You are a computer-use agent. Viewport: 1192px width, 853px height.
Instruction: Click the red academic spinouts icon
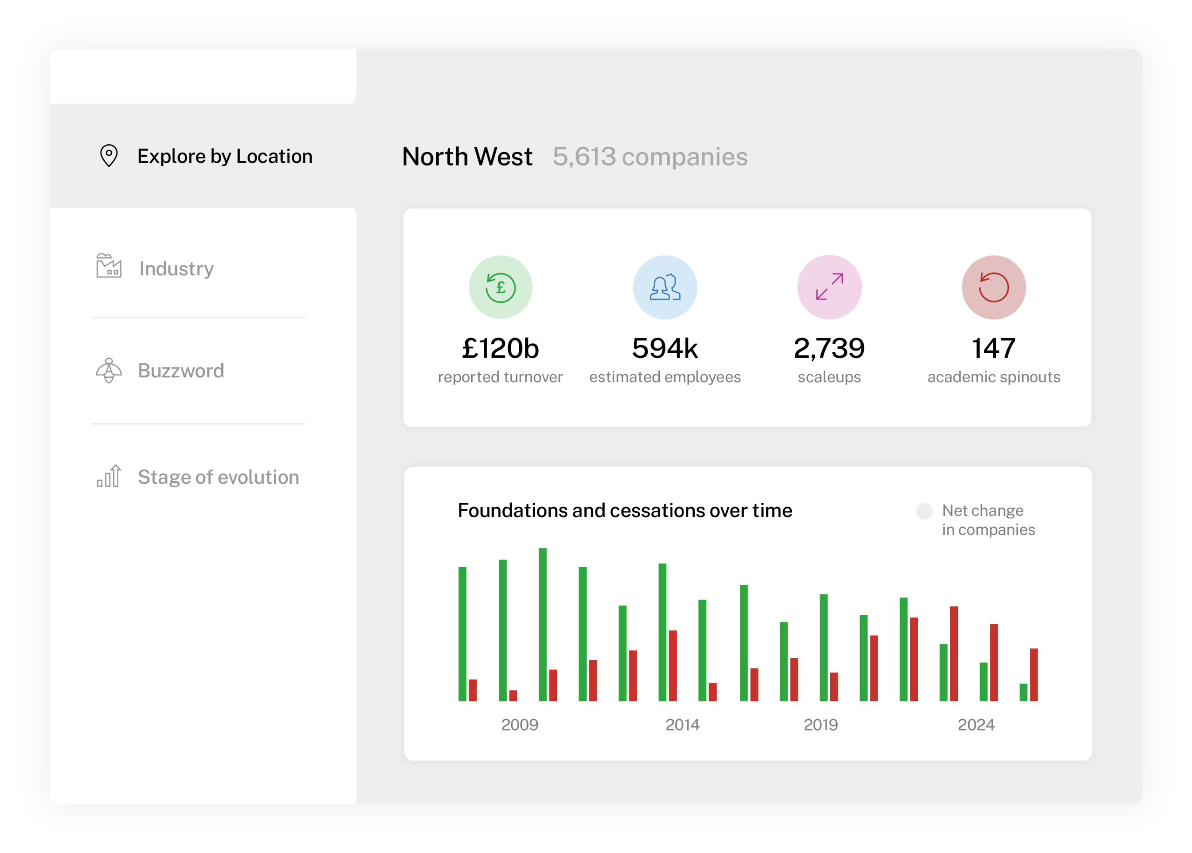pos(994,287)
